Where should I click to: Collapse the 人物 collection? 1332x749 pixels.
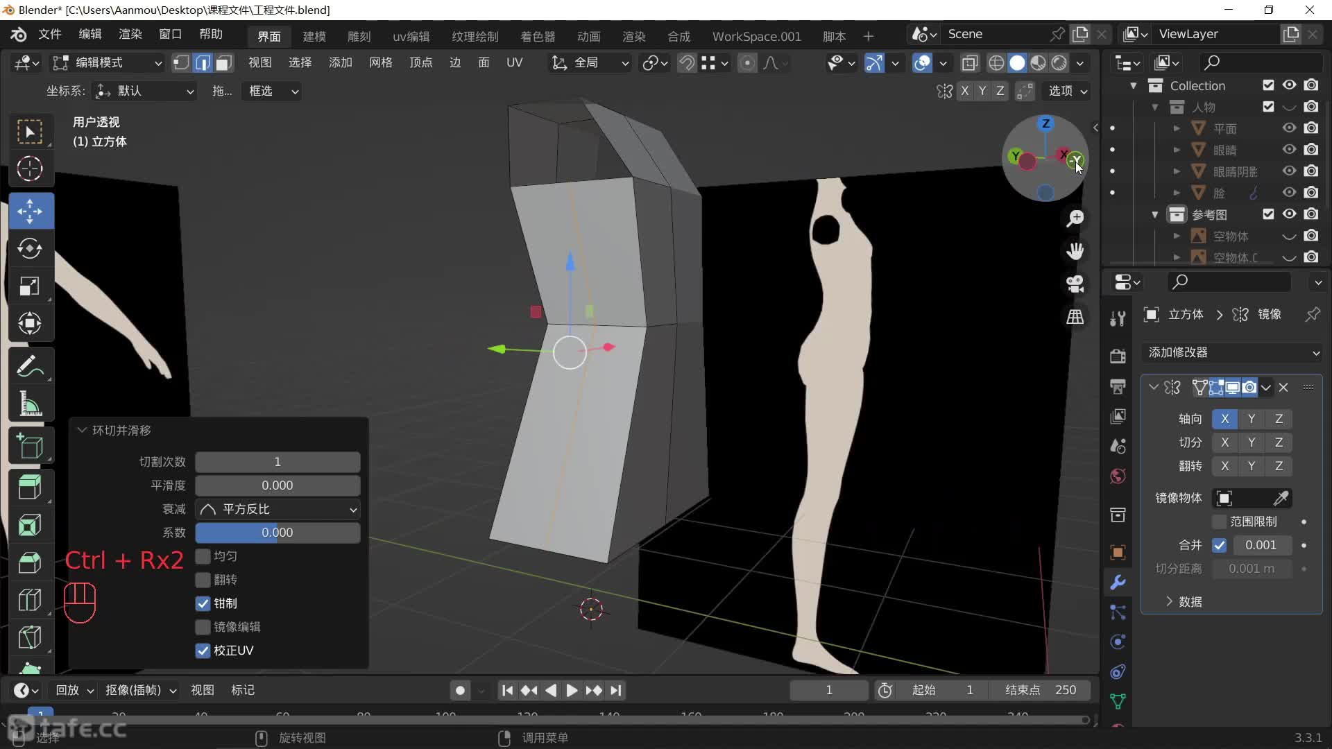coord(1155,107)
